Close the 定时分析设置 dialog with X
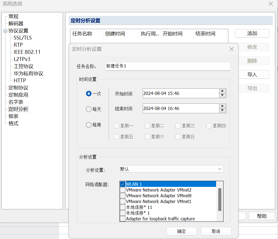This screenshot has width=278, height=239. pyautogui.click(x=231, y=49)
